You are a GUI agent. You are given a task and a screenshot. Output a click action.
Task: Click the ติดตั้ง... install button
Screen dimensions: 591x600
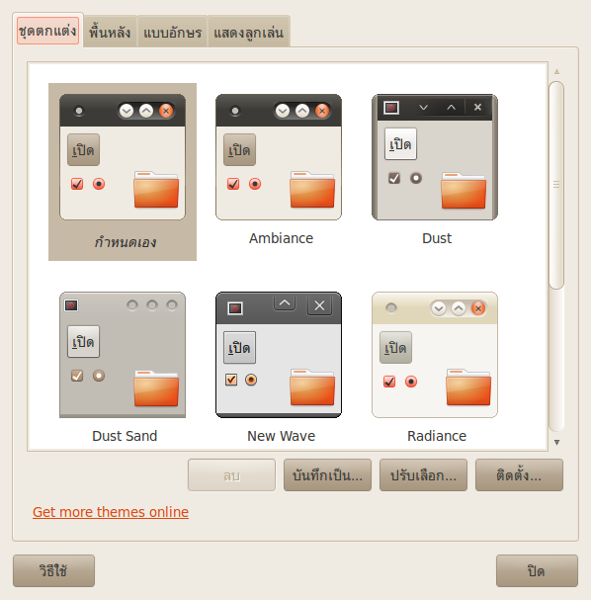(519, 474)
